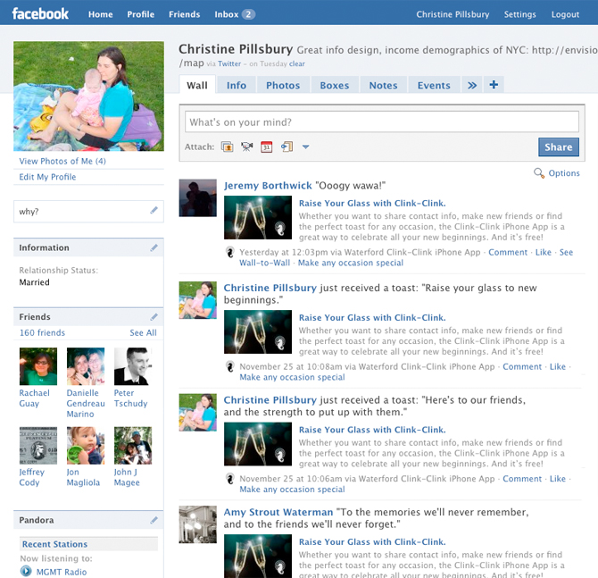Click See All friends

point(143,332)
